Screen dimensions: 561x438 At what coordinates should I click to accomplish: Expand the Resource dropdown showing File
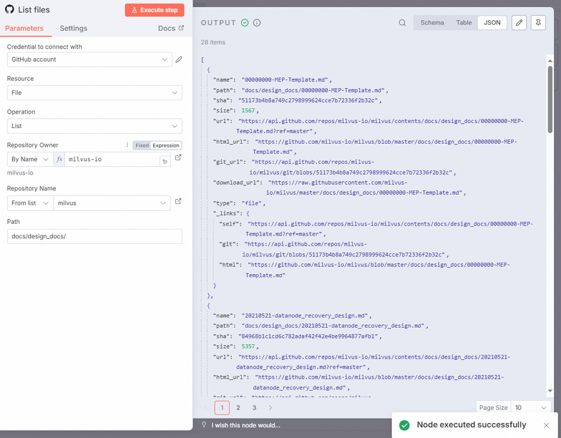(x=94, y=93)
